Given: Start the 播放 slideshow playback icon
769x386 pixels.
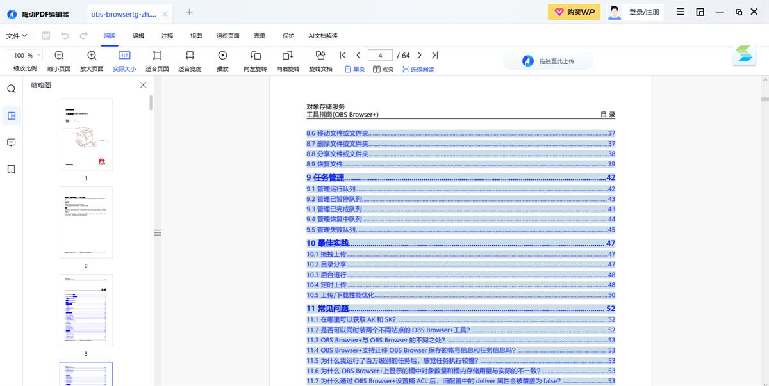Looking at the screenshot, I should pos(222,56).
